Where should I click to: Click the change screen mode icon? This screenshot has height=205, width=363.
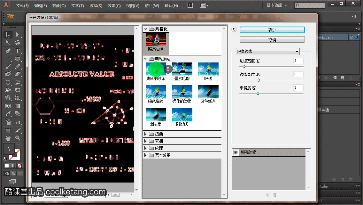12,182
